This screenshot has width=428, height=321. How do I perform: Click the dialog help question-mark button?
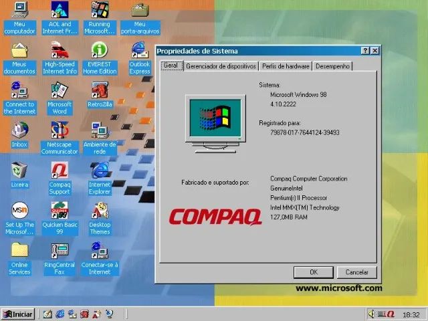click(365, 51)
